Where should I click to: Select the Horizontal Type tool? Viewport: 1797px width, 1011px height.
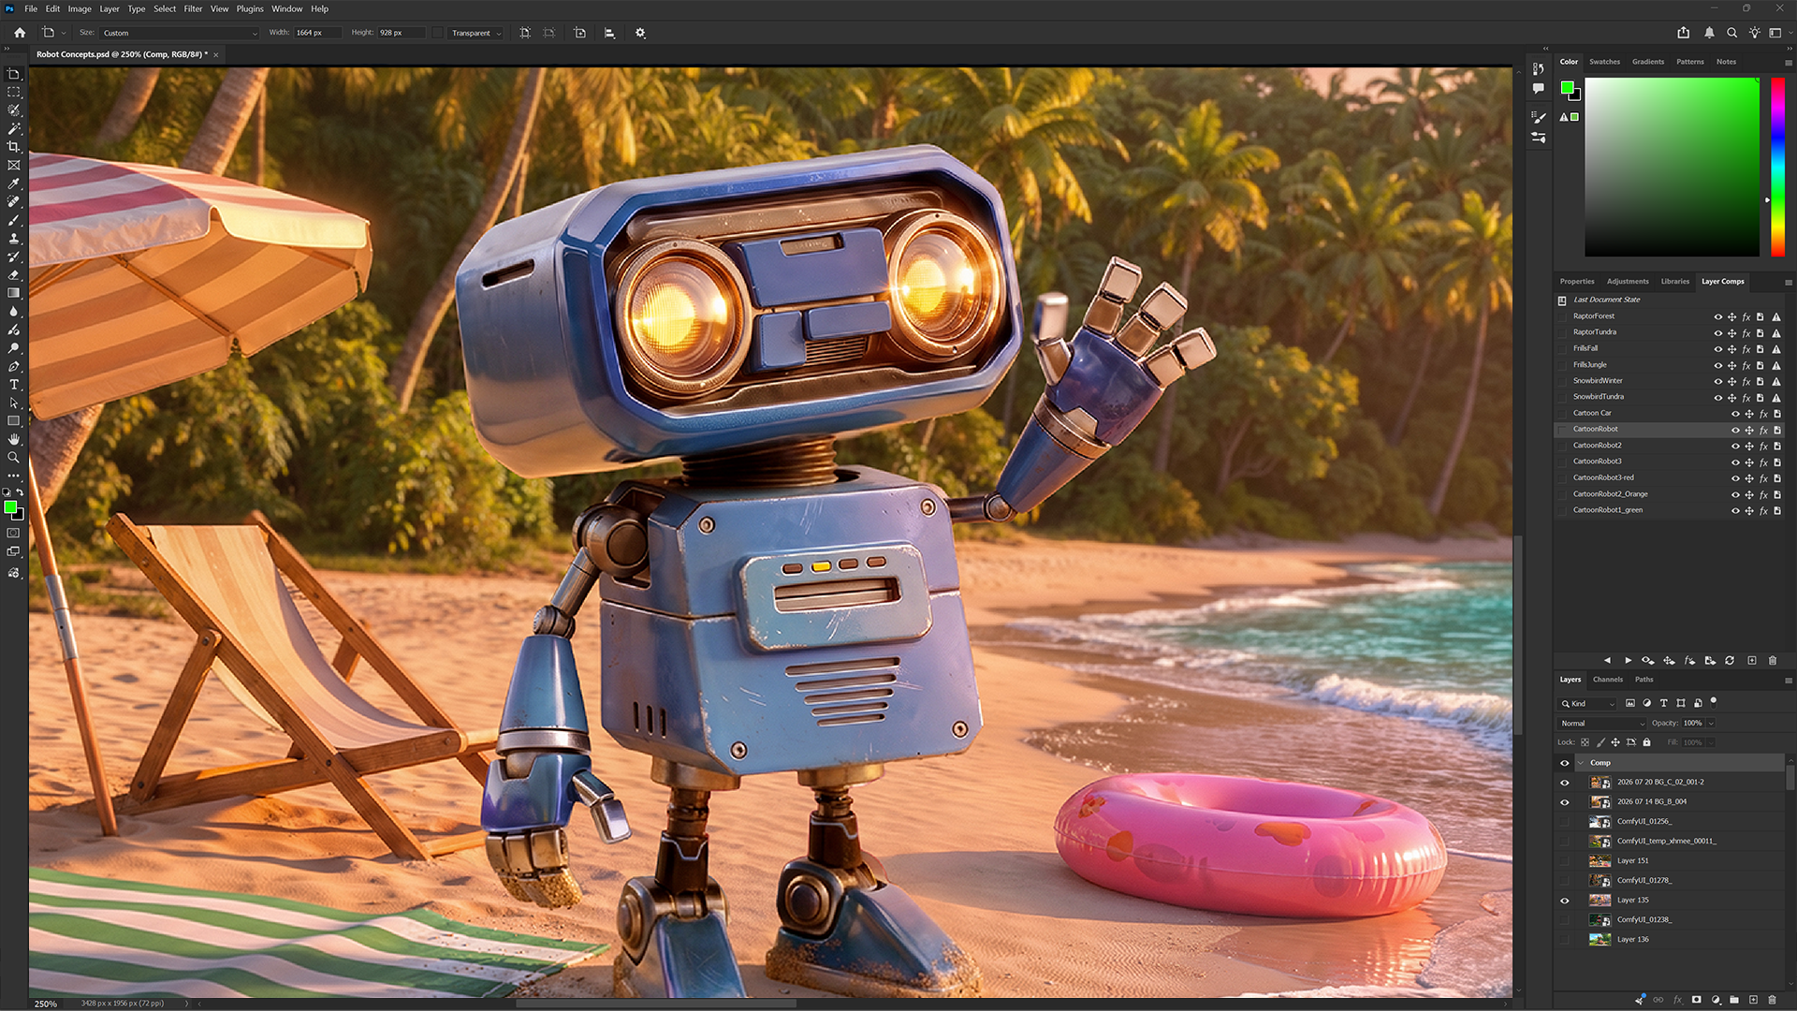14,385
